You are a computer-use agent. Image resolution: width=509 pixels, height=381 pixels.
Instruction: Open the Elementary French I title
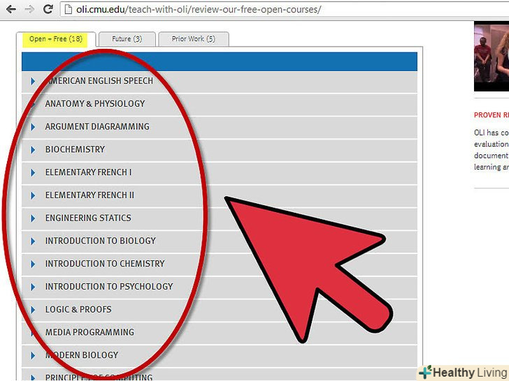coord(88,172)
